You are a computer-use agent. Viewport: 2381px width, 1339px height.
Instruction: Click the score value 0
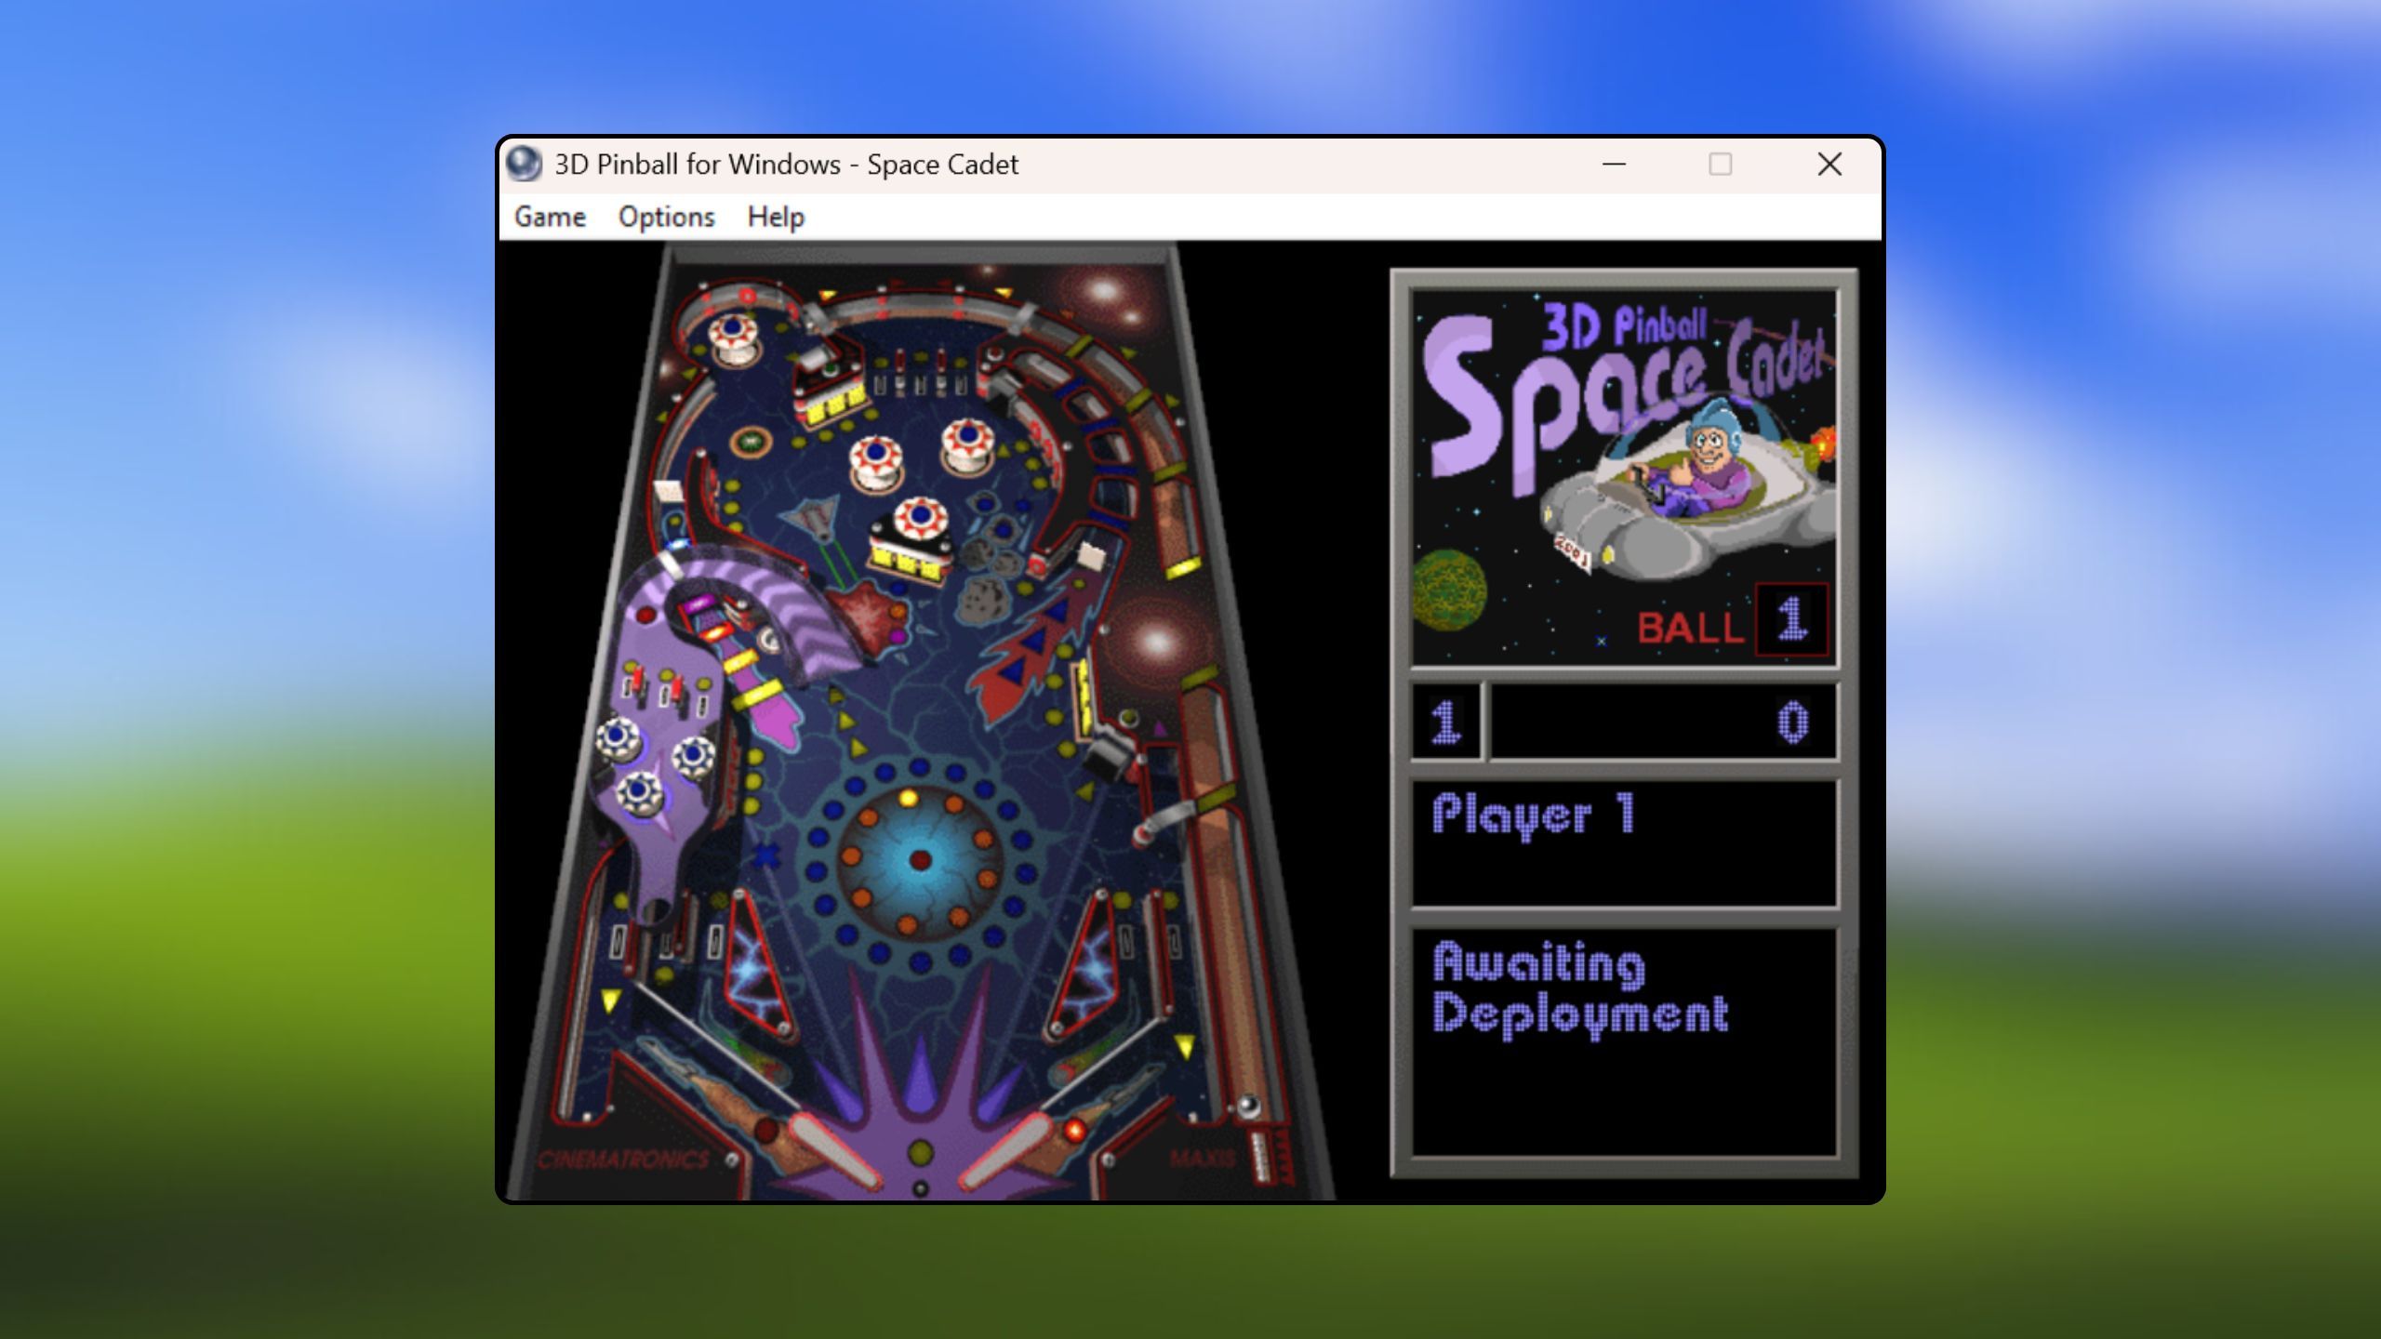pyautogui.click(x=1792, y=723)
